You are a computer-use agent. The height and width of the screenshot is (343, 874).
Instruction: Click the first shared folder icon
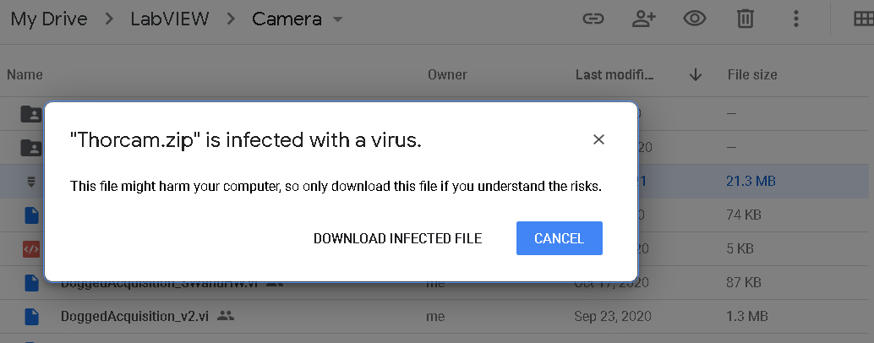pyautogui.click(x=31, y=114)
